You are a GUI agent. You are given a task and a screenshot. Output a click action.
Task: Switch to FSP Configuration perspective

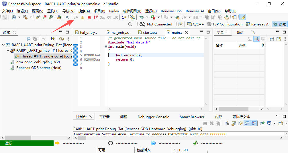pyautogui.click(x=225, y=24)
